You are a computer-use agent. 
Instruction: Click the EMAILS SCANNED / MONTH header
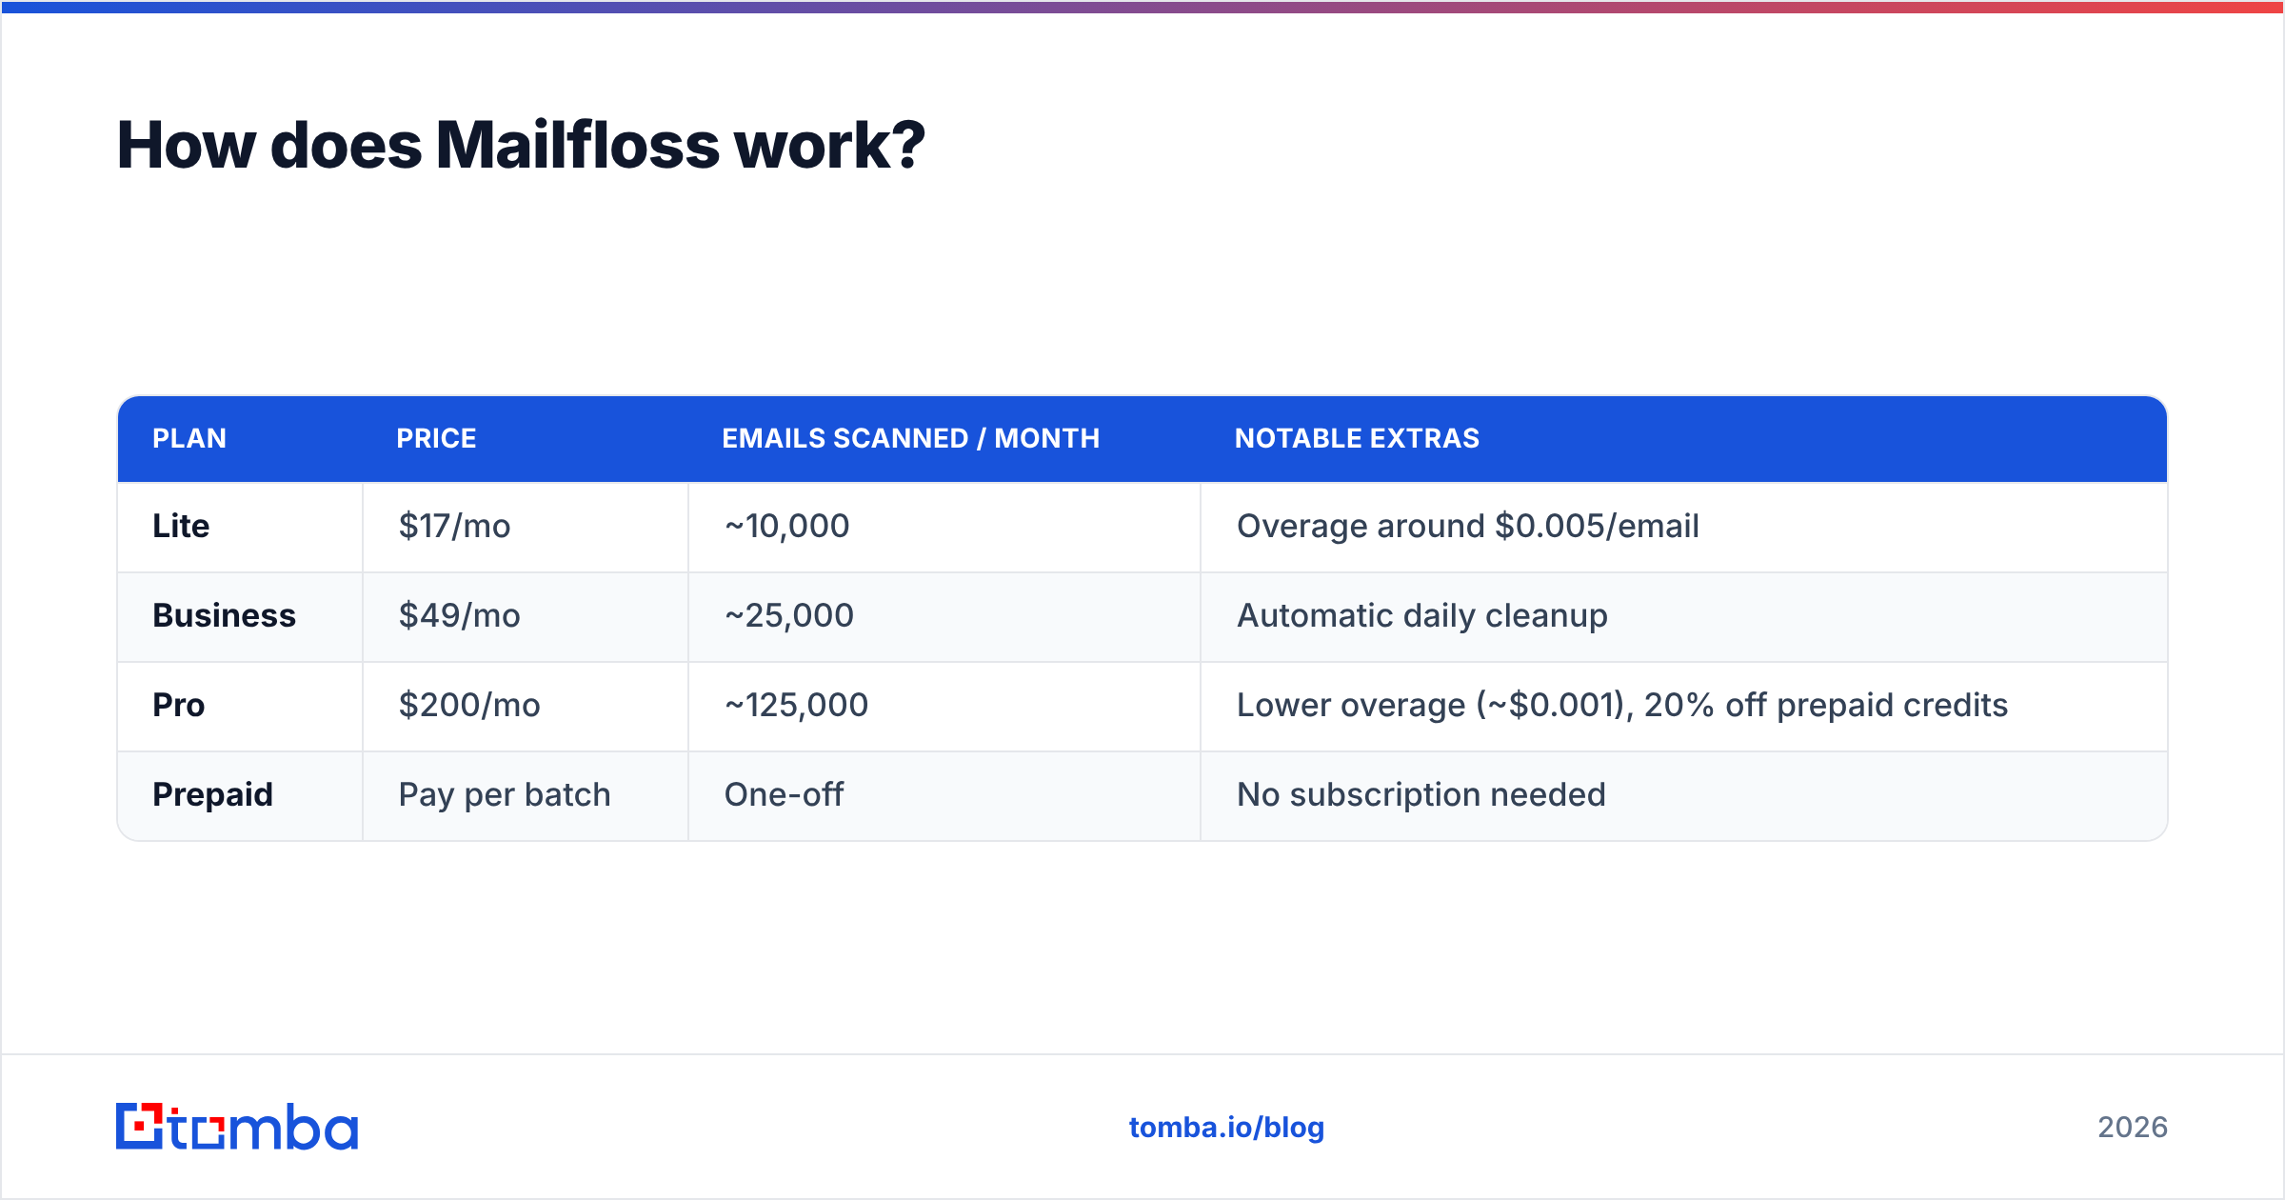click(910, 438)
